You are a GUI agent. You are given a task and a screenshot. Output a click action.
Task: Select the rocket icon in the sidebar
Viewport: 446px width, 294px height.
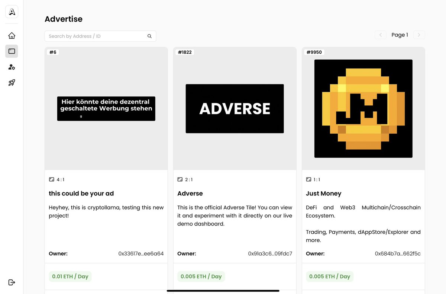coord(12,83)
